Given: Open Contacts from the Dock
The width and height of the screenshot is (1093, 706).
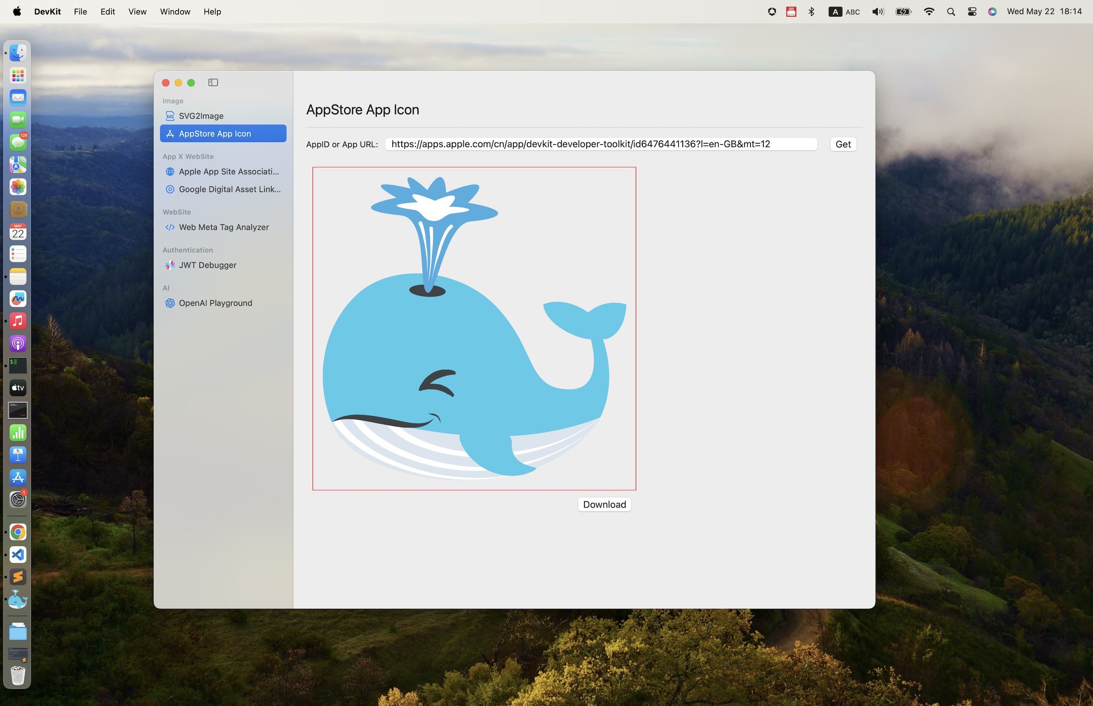Looking at the screenshot, I should click(18, 209).
